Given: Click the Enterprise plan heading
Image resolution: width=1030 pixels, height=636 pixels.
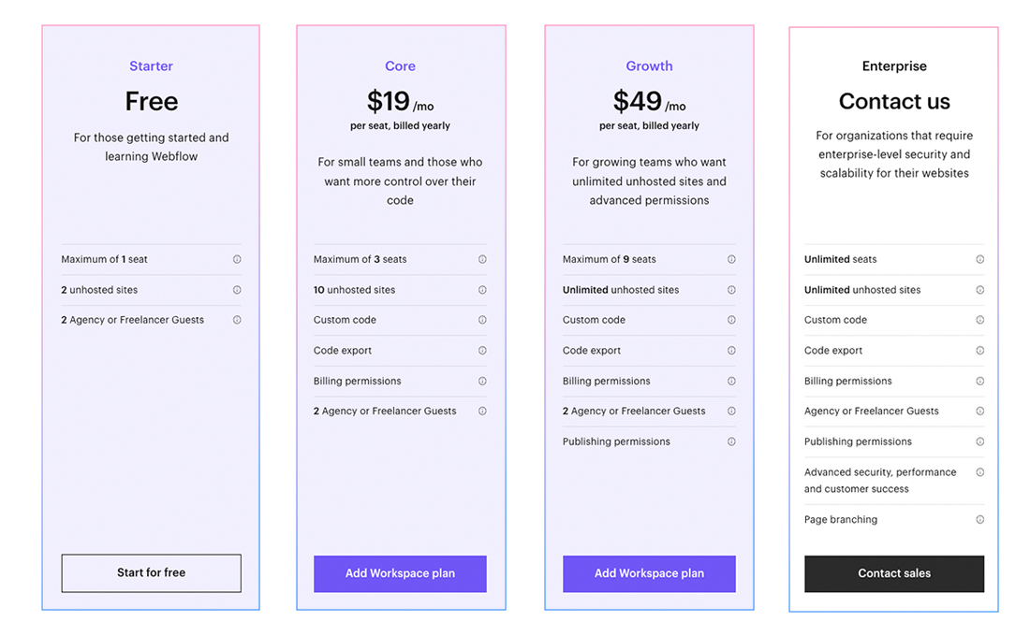Looking at the screenshot, I should (x=894, y=66).
